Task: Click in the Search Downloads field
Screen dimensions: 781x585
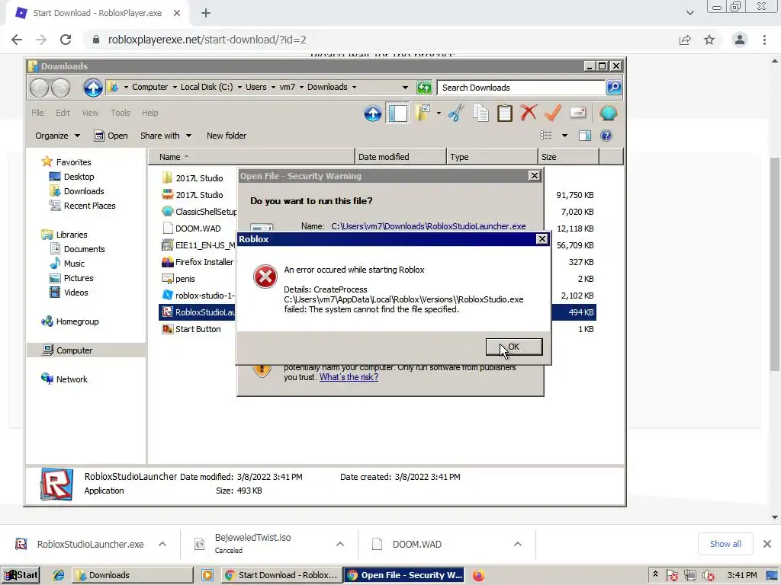Action: click(x=521, y=88)
